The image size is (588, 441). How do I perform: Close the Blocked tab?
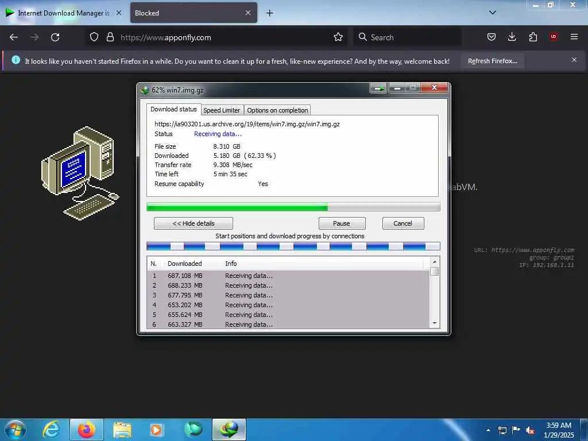pyautogui.click(x=248, y=13)
